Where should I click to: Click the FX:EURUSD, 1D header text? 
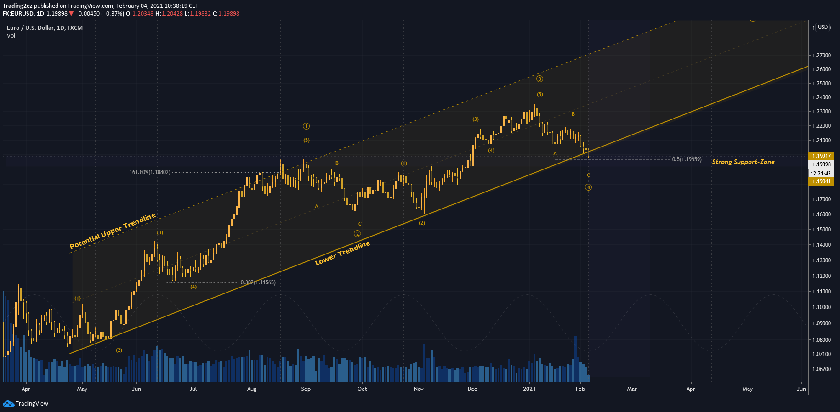tap(23, 14)
